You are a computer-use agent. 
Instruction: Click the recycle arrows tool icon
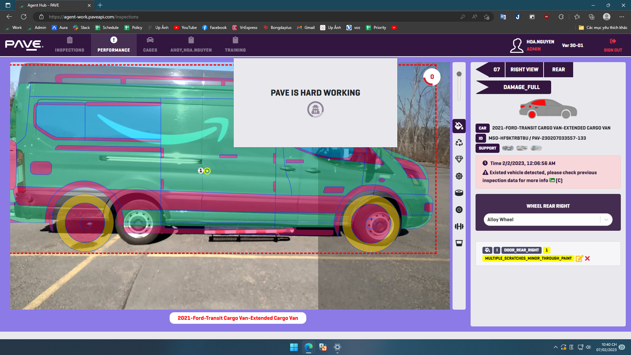459,143
